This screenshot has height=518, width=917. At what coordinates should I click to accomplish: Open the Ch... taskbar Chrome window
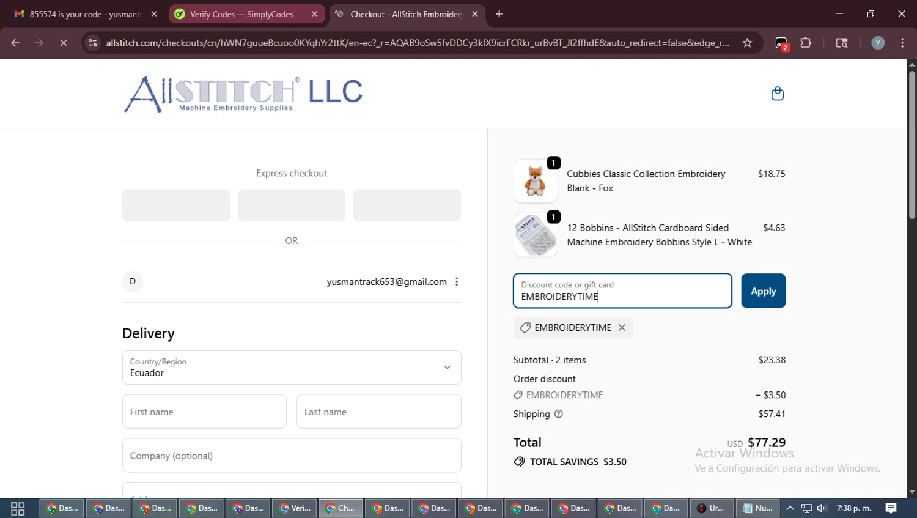(341, 508)
